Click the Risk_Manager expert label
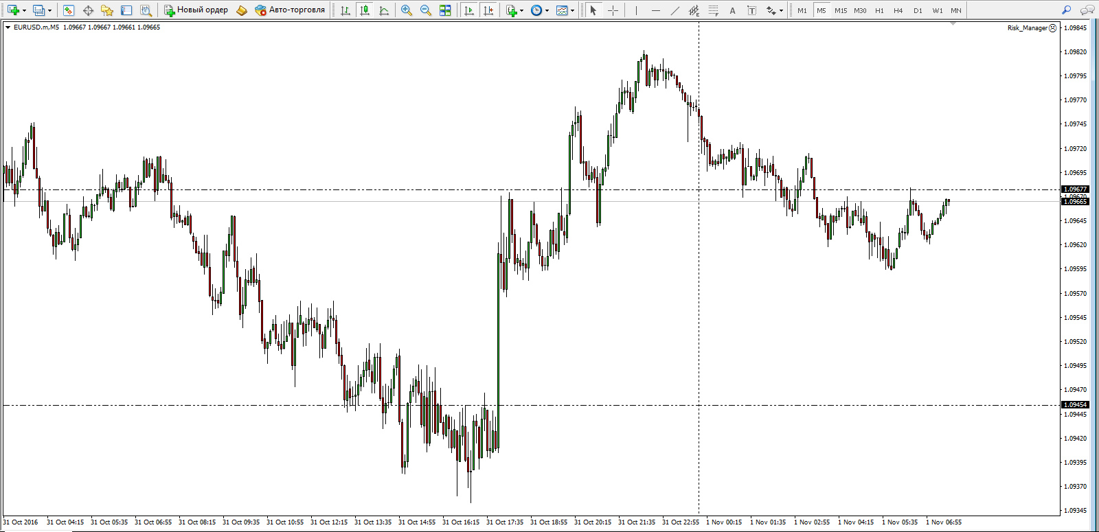This screenshot has width=1099, height=532. (x=1027, y=28)
